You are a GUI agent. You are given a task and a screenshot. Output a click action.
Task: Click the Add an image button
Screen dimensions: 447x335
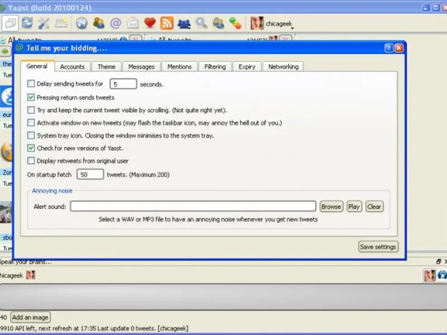click(30, 317)
